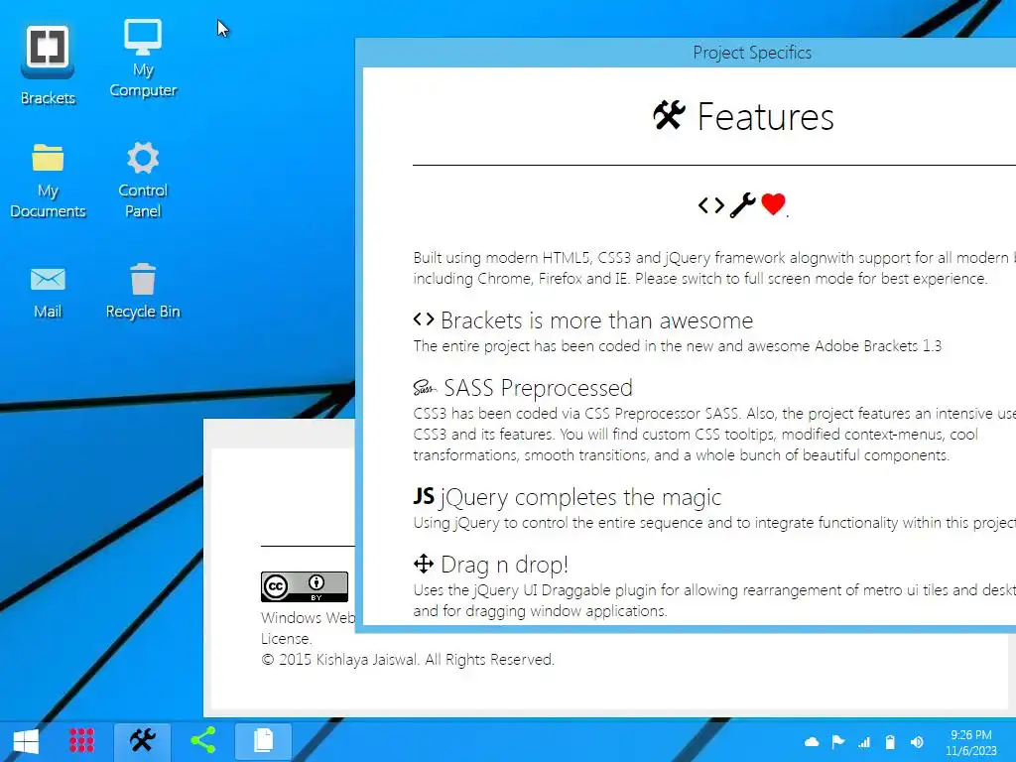
Task: Click the wrench icon under Features
Action: (742, 205)
